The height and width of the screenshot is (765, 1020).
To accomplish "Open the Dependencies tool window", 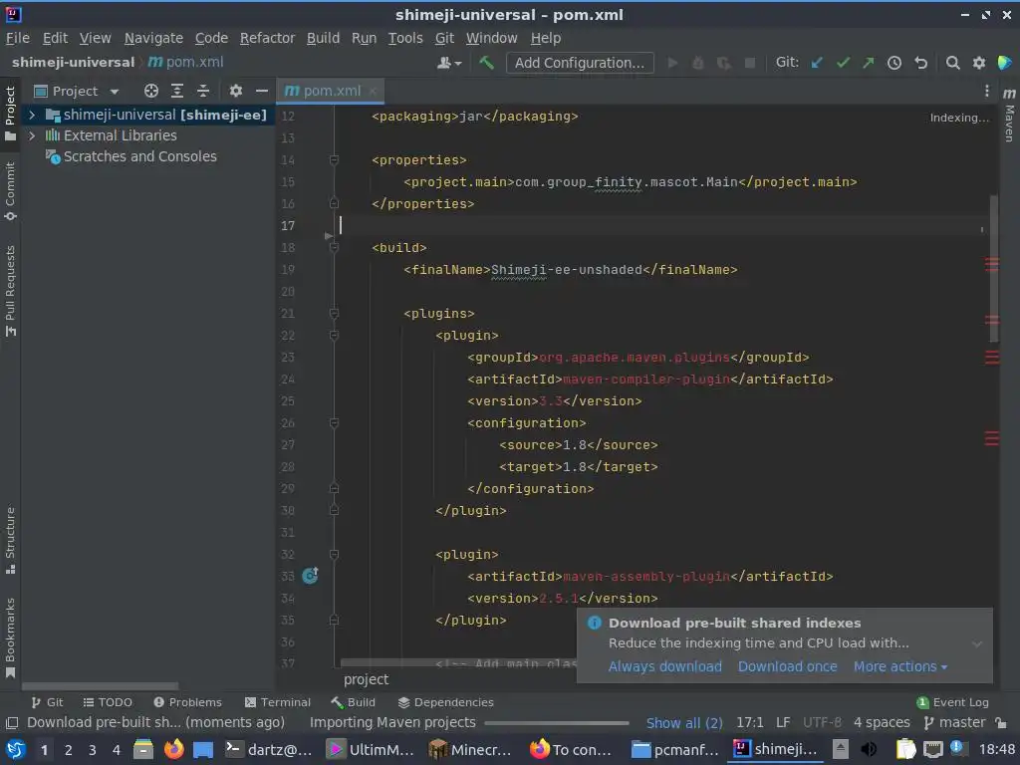I will [x=445, y=702].
